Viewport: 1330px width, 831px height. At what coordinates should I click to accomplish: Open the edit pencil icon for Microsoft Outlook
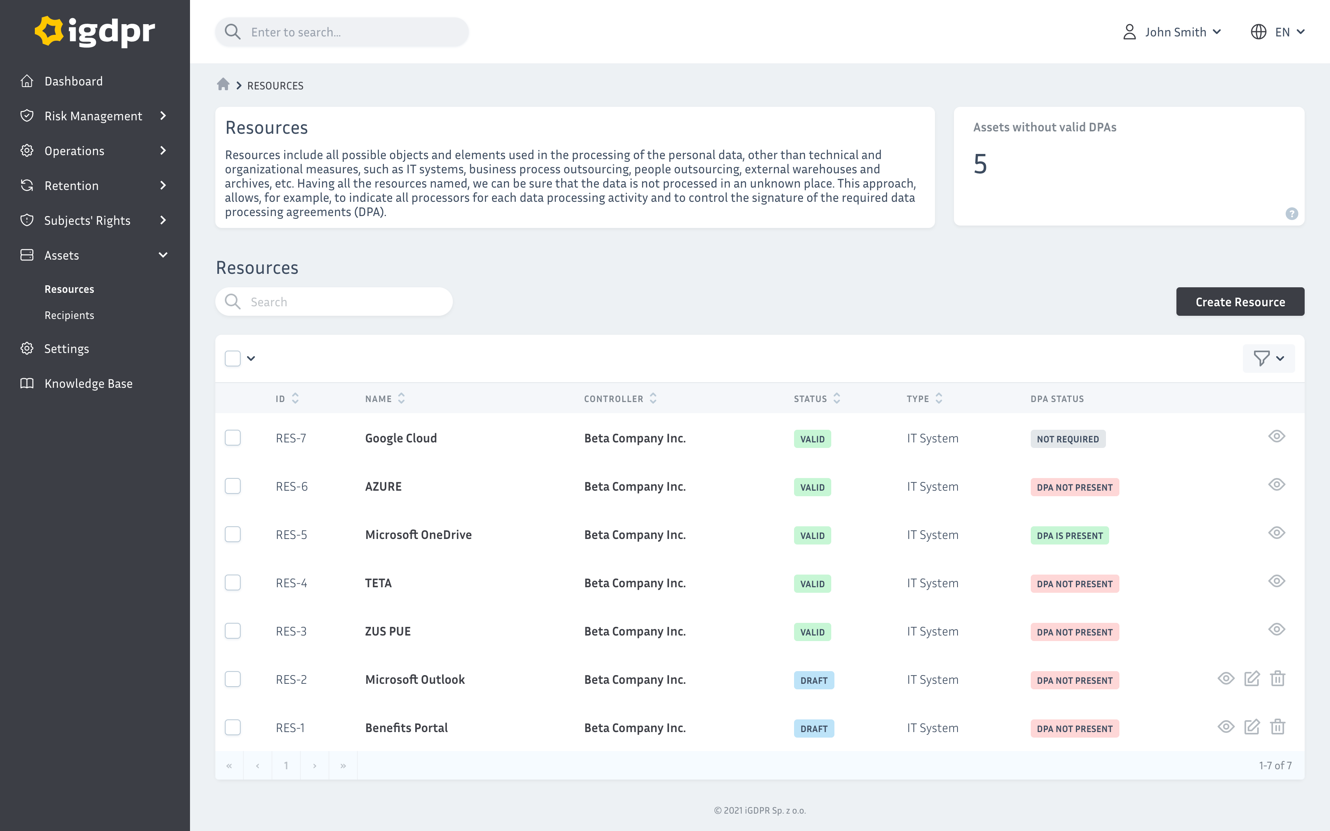click(x=1251, y=679)
